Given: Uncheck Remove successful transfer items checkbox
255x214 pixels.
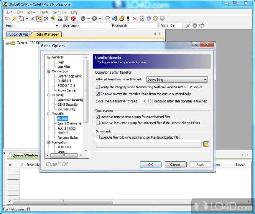Looking at the screenshot, I should pyautogui.click(x=98, y=94).
